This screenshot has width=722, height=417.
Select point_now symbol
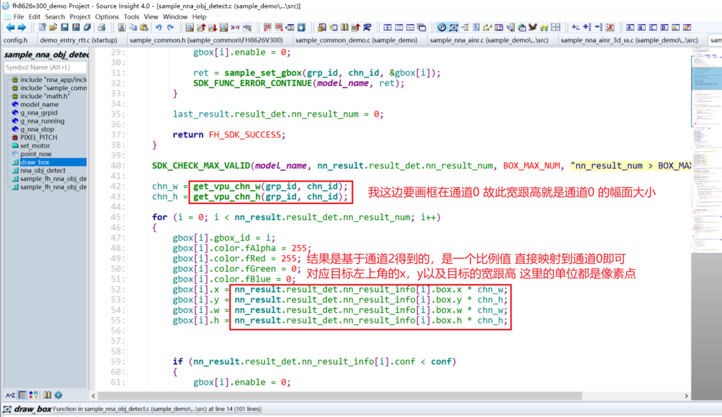(x=35, y=154)
